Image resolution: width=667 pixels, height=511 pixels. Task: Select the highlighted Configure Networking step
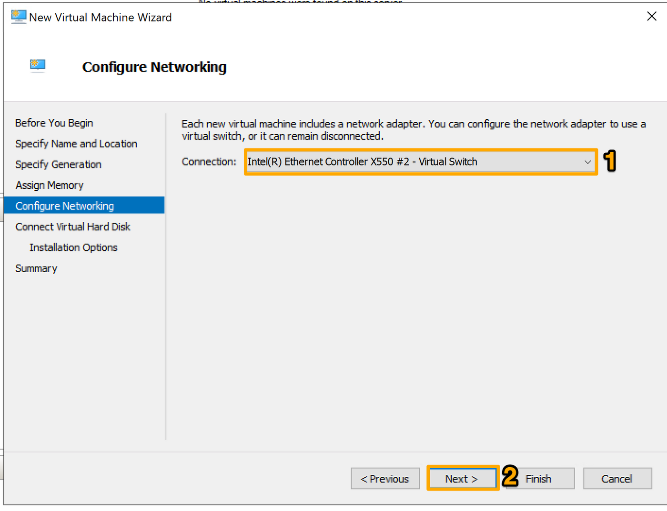click(65, 206)
